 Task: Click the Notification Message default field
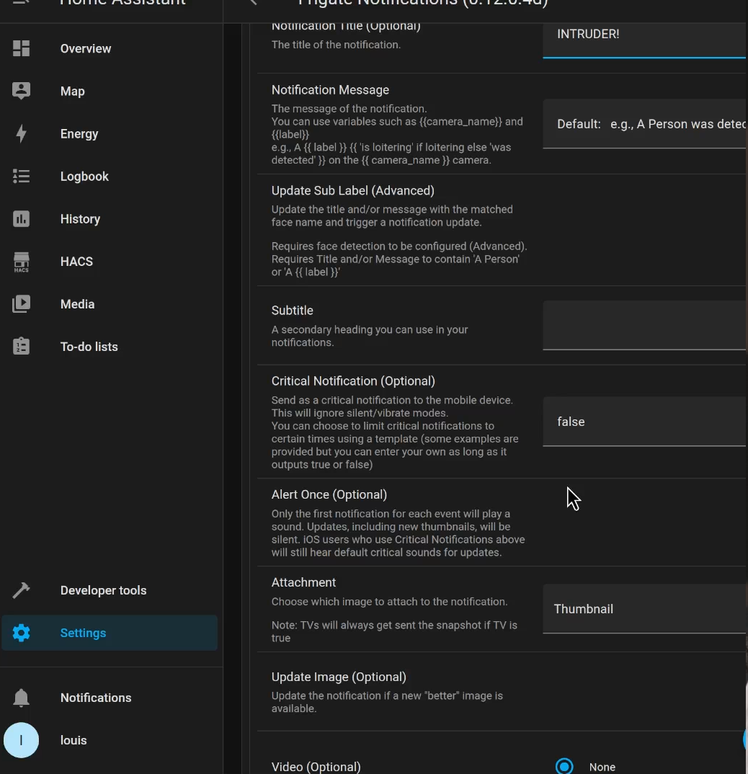(x=645, y=124)
